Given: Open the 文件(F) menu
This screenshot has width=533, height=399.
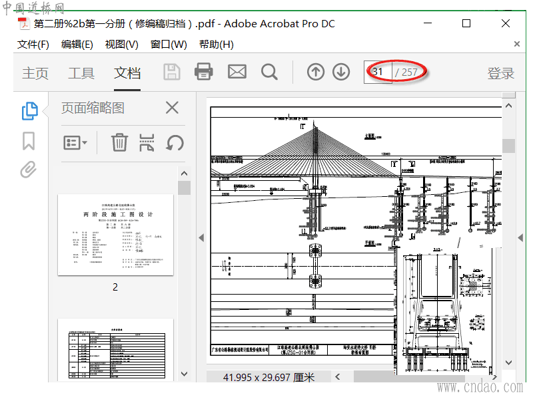Looking at the screenshot, I should [33, 45].
